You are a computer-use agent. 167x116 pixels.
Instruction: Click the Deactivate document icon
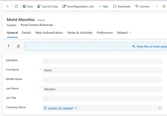point(115,6)
